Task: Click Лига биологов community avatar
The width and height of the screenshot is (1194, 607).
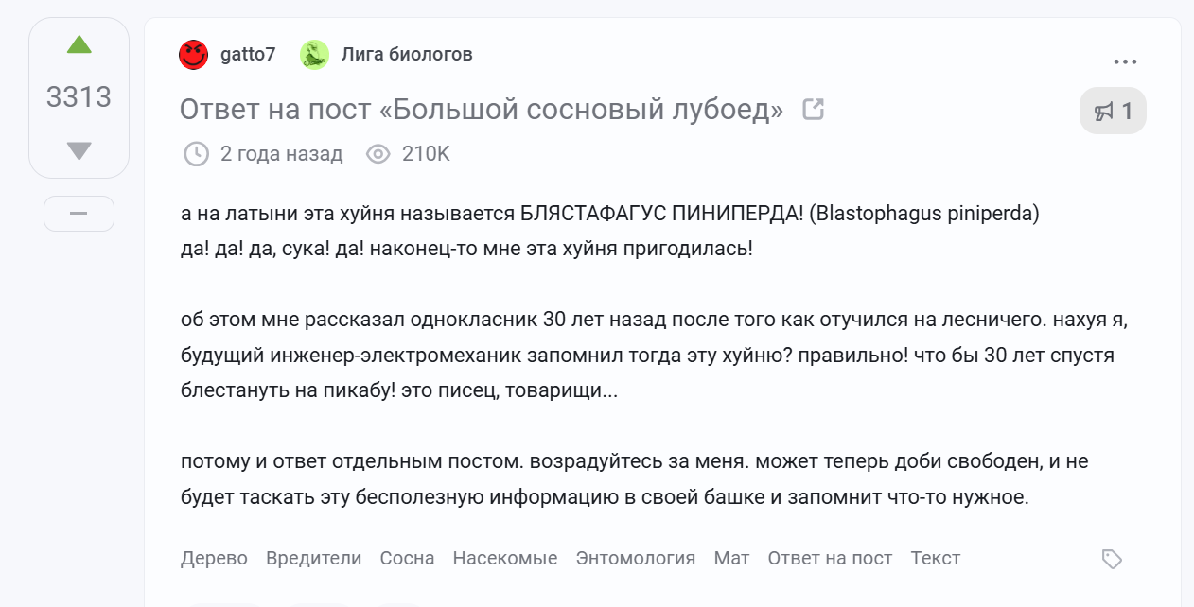Action: (314, 55)
